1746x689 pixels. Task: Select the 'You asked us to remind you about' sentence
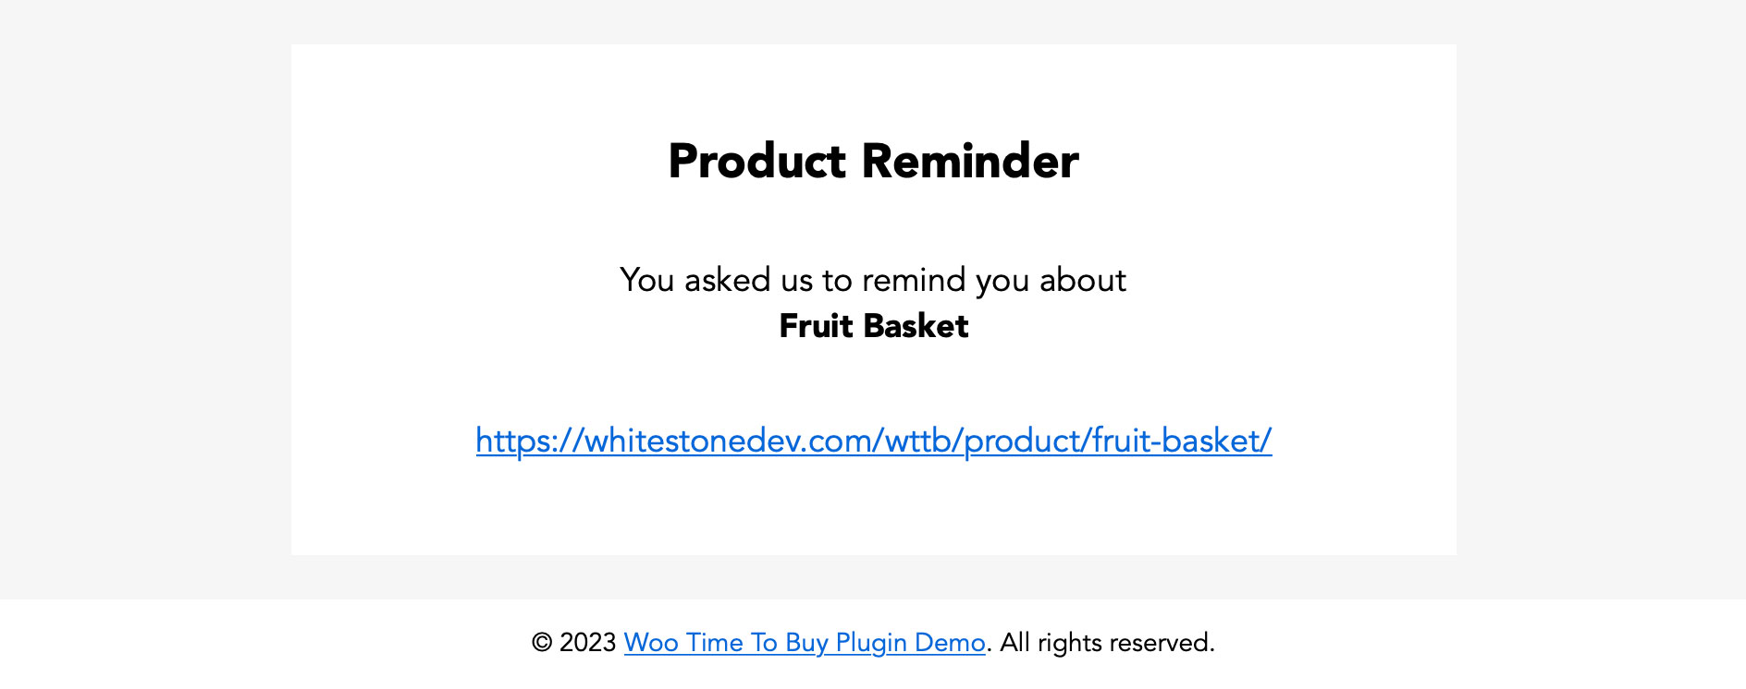click(873, 280)
